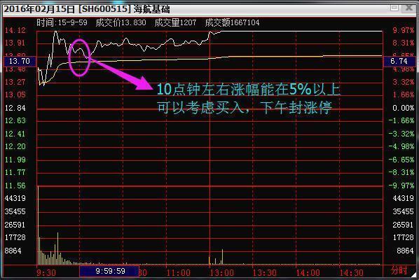Click the 9:59:59 time cursor label
419x280 pixels.
tap(109, 271)
